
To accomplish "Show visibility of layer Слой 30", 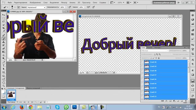I will point(142,62).
